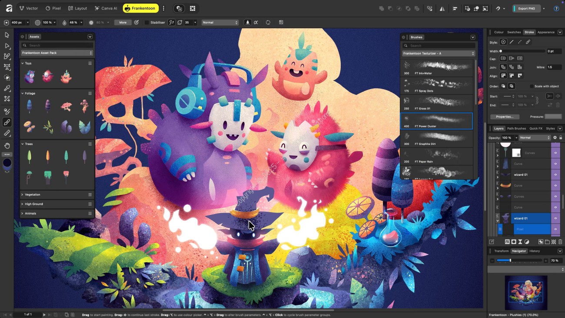Viewport: 565px width, 318px height.
Task: Click the navigator zoom-in plus icon
Action: (x=546, y=261)
